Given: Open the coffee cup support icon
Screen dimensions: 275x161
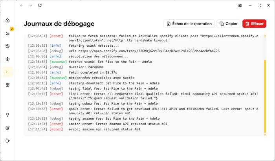Looking at the screenshot, I should click(7, 141).
